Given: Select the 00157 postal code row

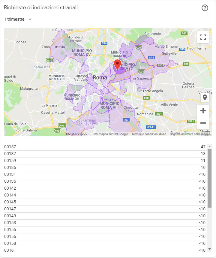Looking at the screenshot, I should pos(10,147).
